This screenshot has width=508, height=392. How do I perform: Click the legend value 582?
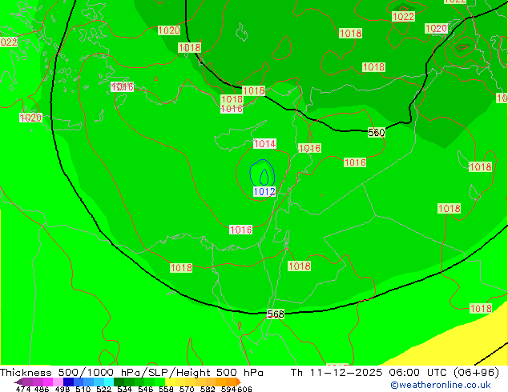click(x=208, y=389)
